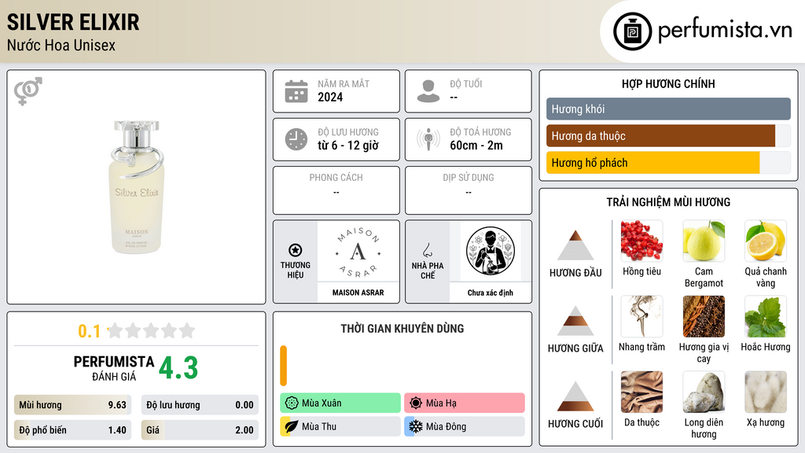Click the unisex gender symbol icon
Image resolution: width=805 pixels, height=453 pixels.
tap(28, 91)
